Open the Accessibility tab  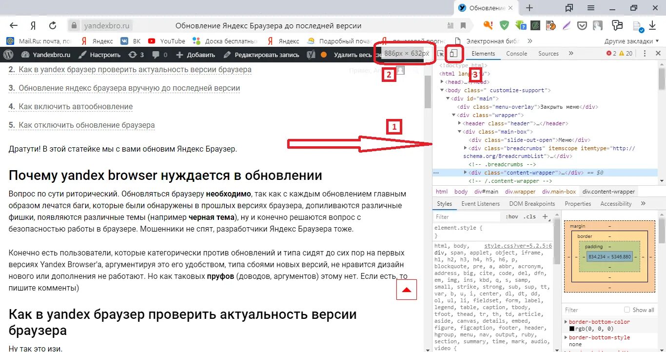point(616,203)
